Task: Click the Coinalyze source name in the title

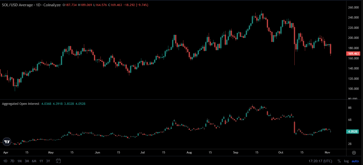Action: click(52, 5)
